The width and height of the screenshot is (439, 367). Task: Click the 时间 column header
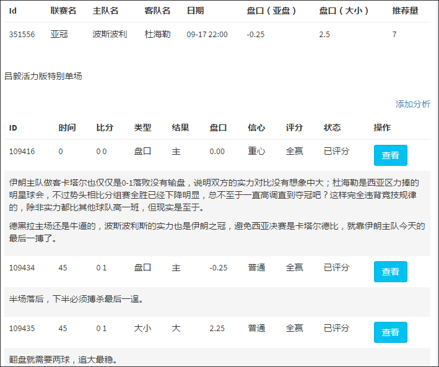67,127
